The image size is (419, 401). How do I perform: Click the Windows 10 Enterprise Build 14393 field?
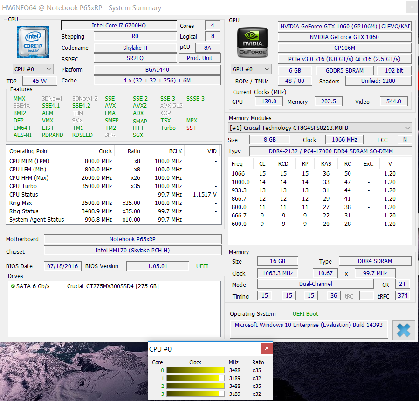click(x=309, y=329)
